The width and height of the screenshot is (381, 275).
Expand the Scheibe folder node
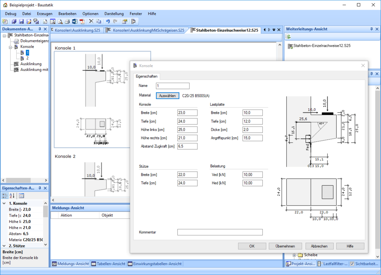[x=293, y=255]
